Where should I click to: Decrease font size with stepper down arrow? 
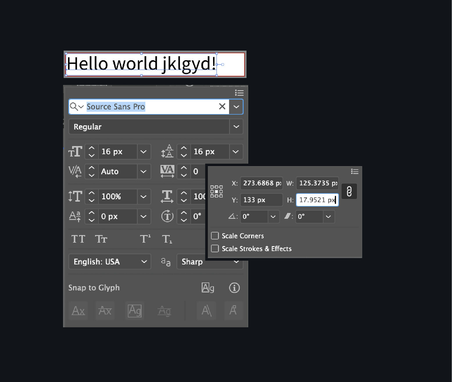coord(92,155)
